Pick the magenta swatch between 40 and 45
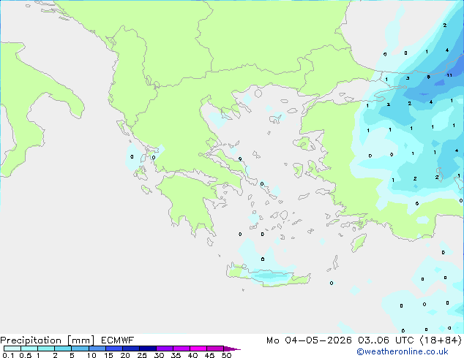This screenshot has height=358, width=464. tap(198, 349)
